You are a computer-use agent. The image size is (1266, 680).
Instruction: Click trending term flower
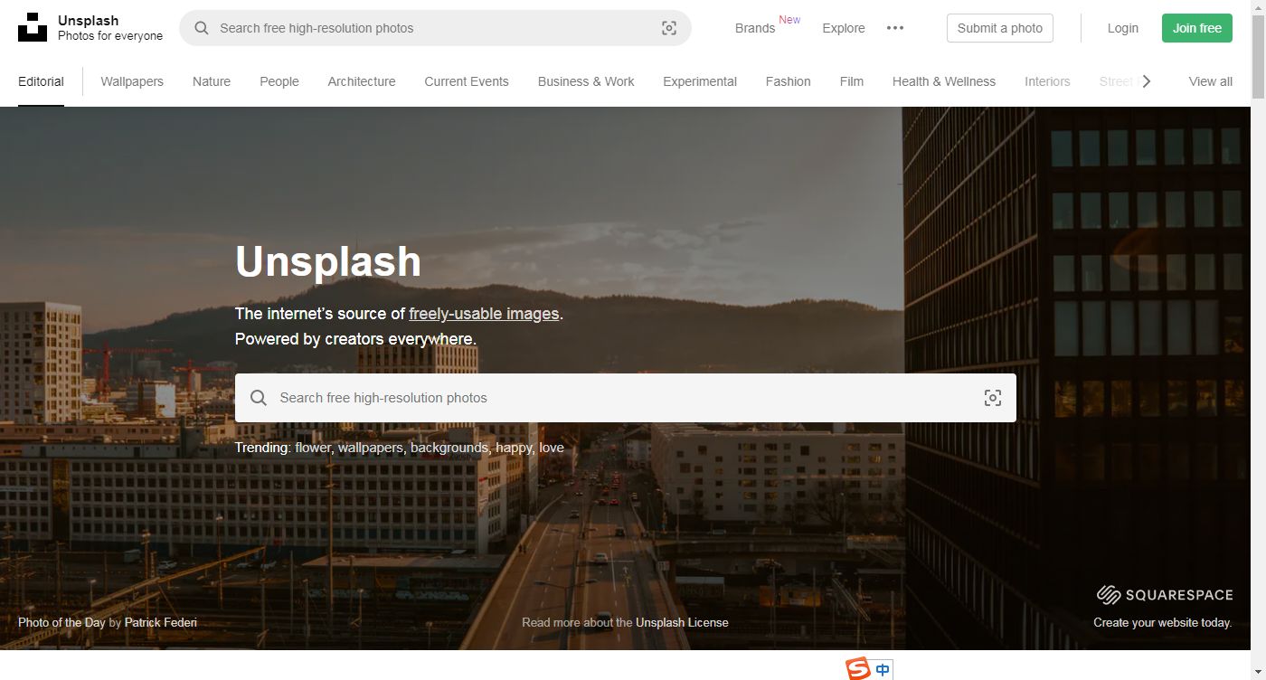(314, 448)
